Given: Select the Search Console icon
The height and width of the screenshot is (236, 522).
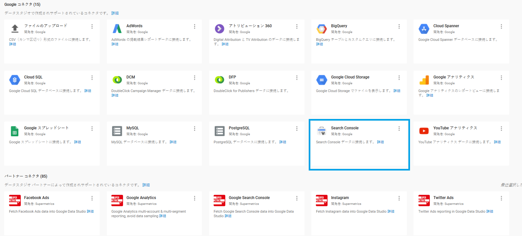Looking at the screenshot, I should (322, 131).
